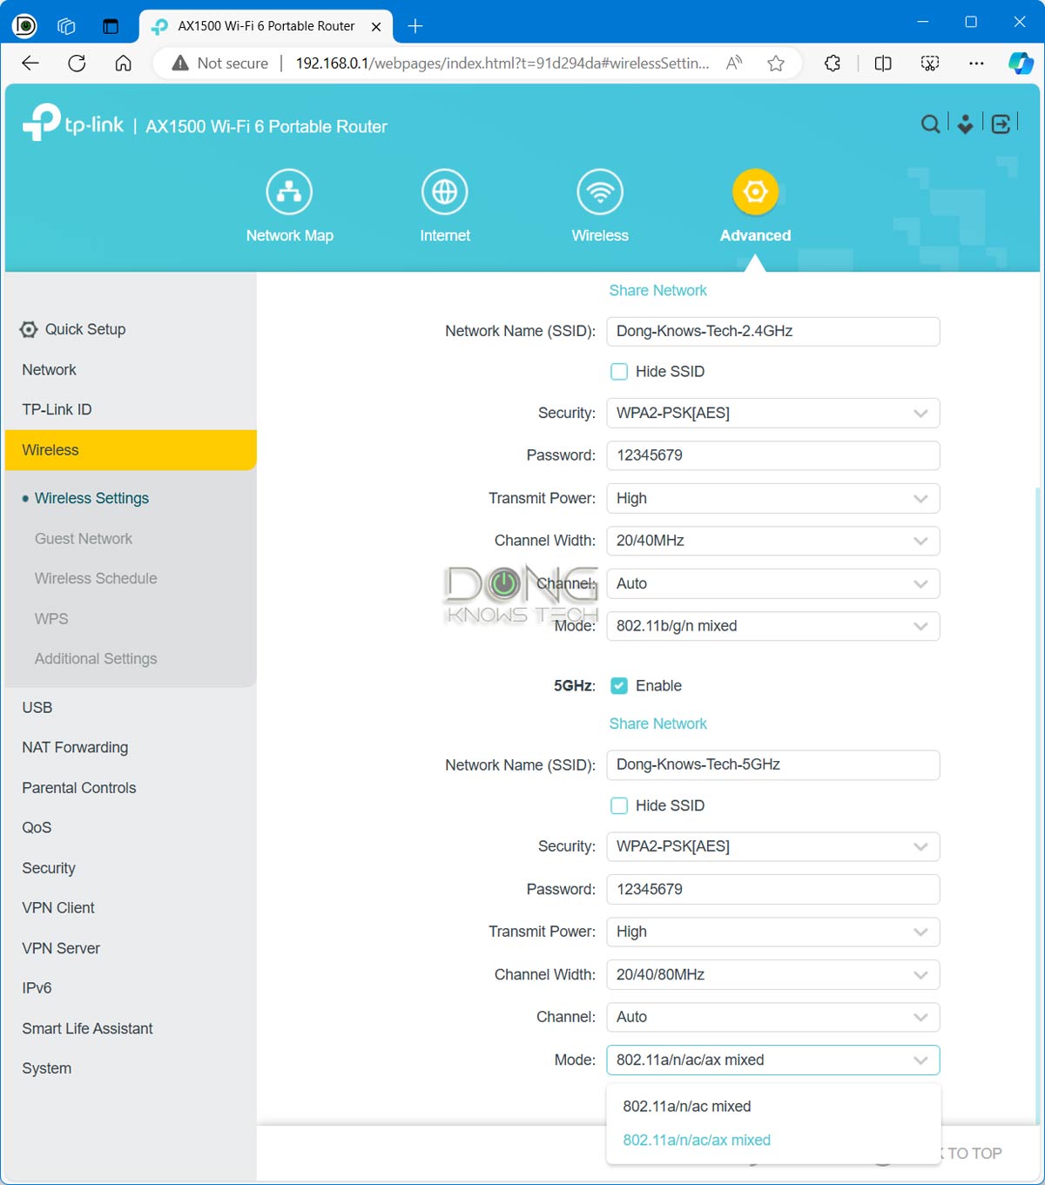Open TP-Link ID sidebar item
Screen dimensions: 1045x1185
[57, 410]
